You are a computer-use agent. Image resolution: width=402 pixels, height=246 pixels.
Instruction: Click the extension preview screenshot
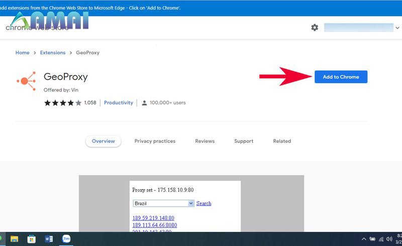coord(191,204)
